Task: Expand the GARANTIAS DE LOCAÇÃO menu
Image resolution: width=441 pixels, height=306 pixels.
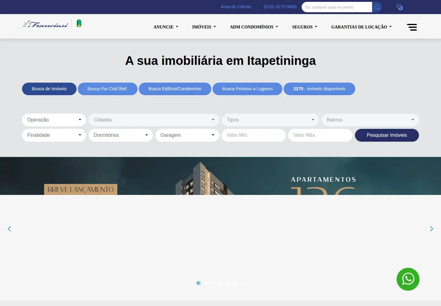Action: point(361,27)
